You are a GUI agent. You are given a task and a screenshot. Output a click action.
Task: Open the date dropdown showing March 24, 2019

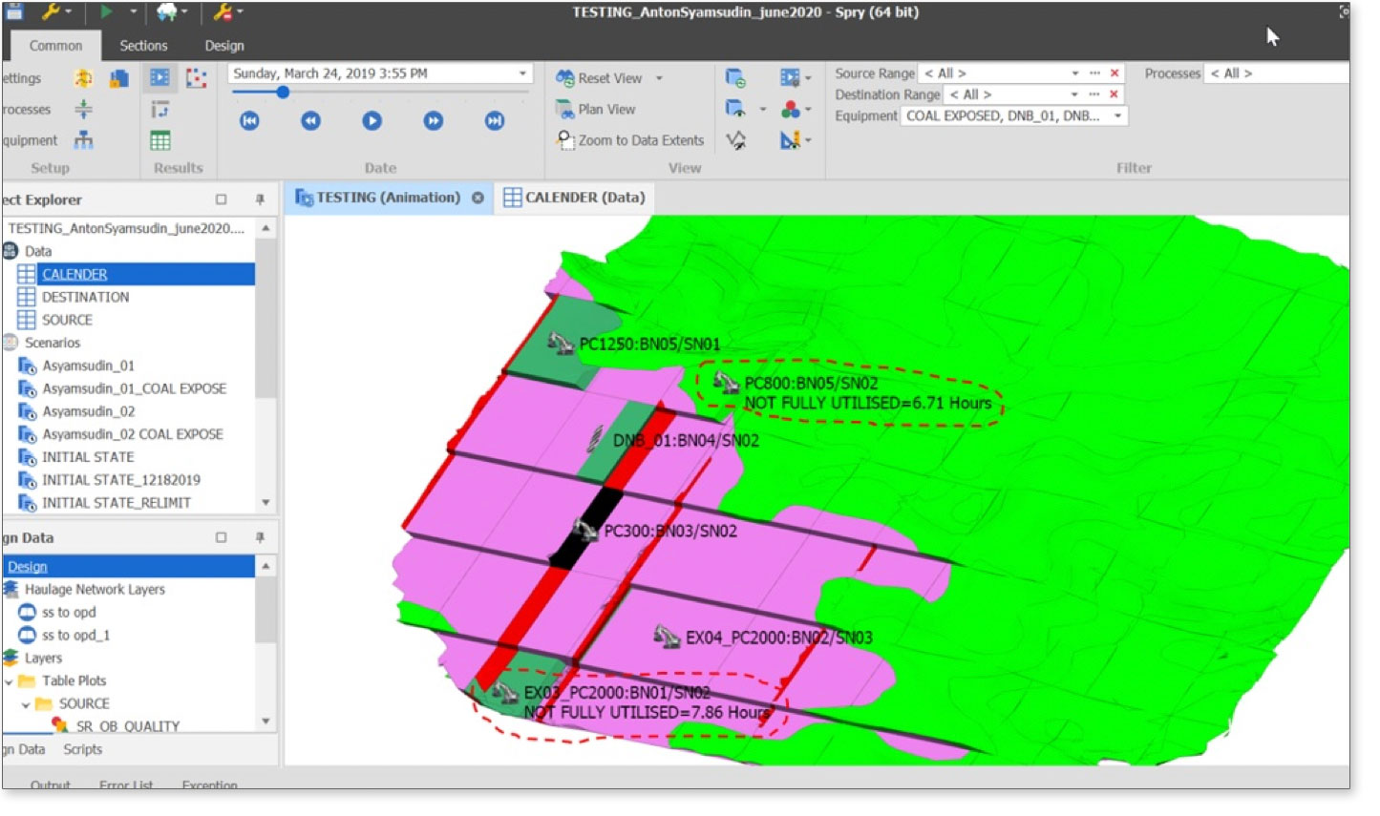(x=522, y=73)
